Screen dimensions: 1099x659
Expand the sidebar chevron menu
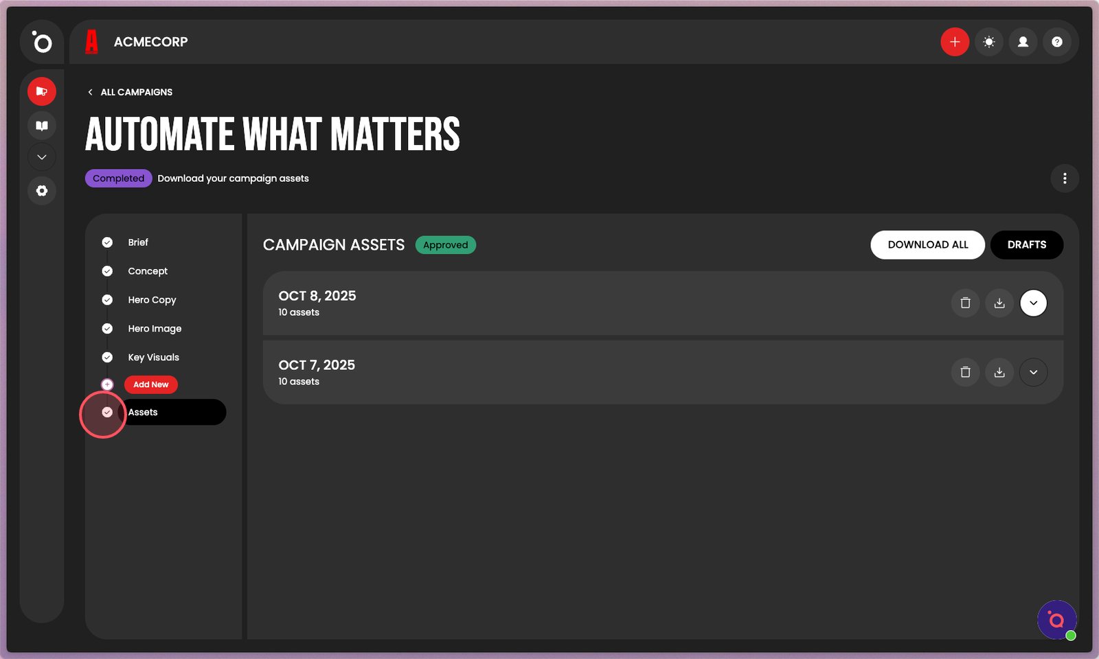42,157
